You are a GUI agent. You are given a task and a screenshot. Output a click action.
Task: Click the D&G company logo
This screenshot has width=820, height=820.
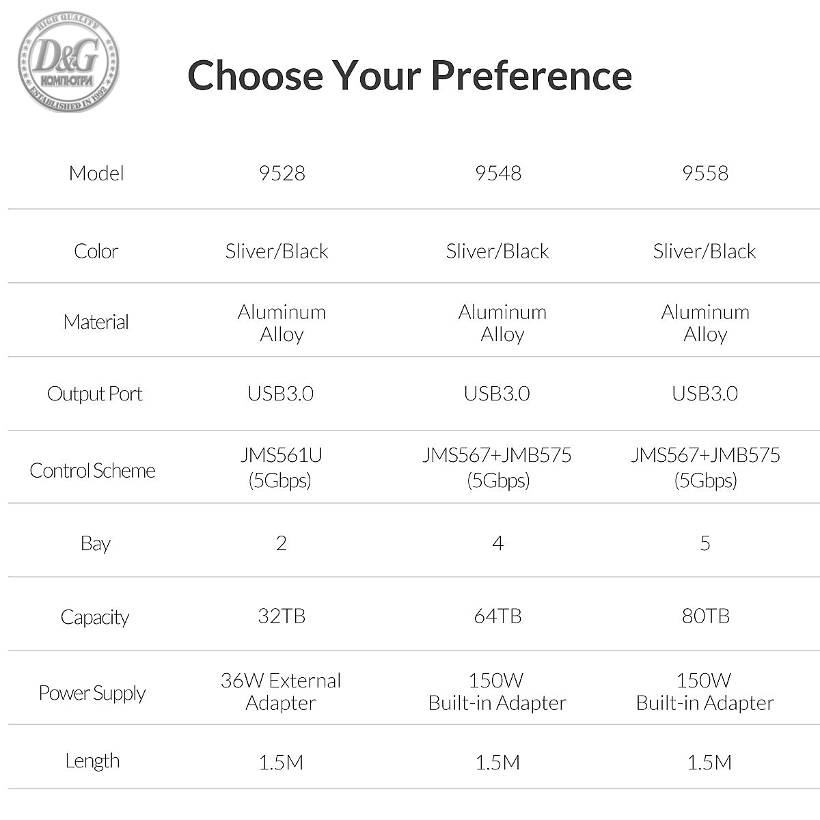click(x=68, y=62)
